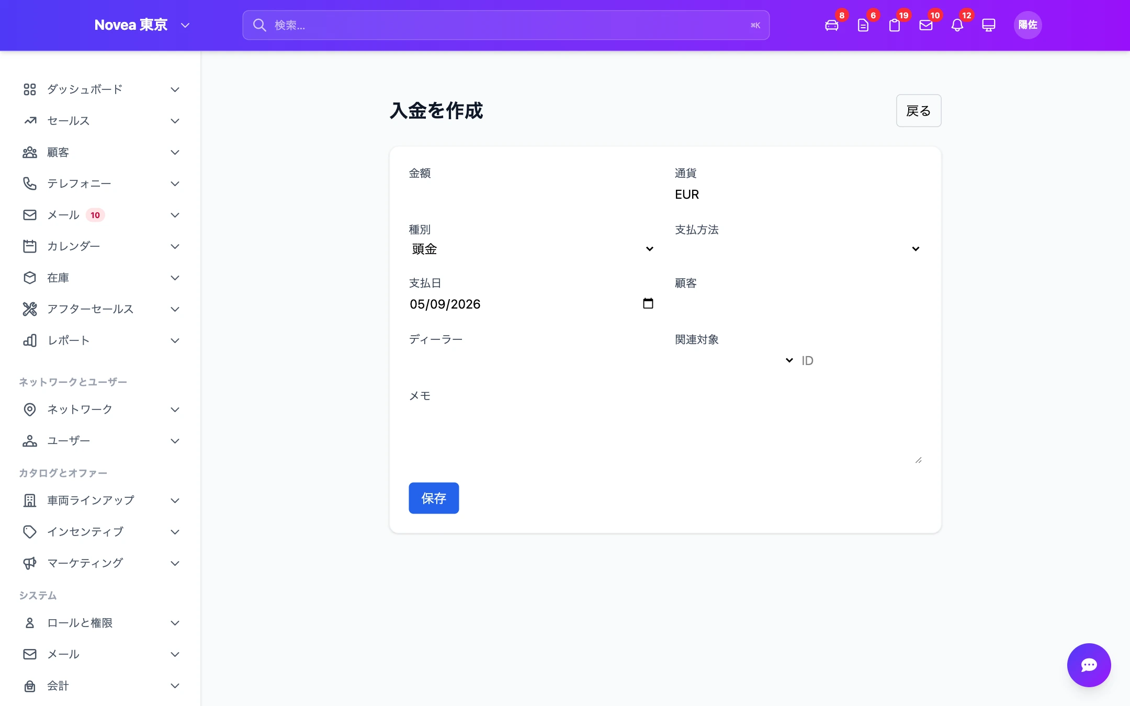
Task: Click the monitor display icon in header
Action: click(x=989, y=25)
